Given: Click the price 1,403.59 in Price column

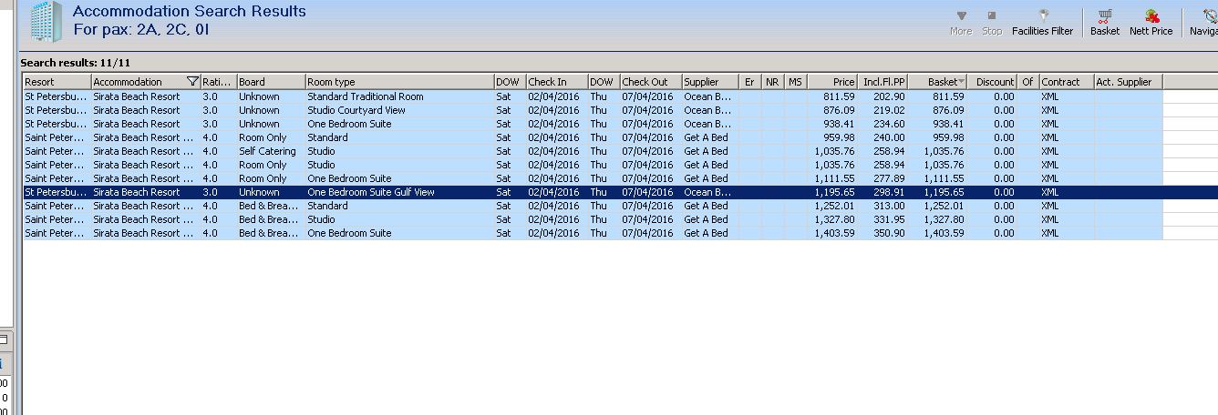Looking at the screenshot, I should pos(834,233).
